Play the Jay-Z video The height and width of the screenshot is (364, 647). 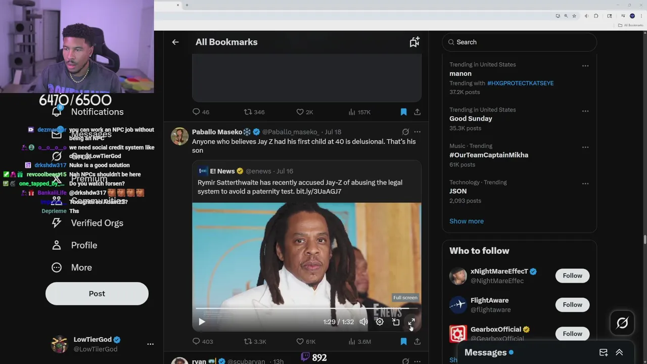(202, 322)
